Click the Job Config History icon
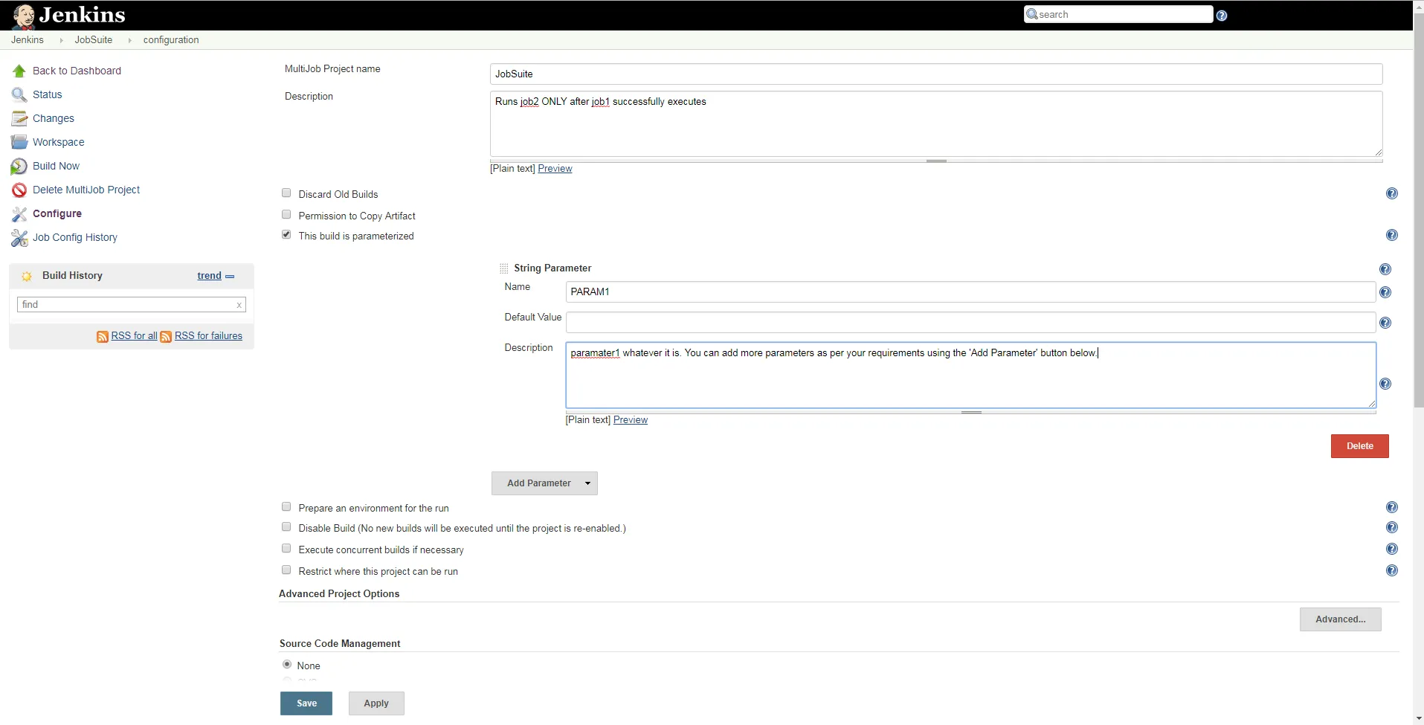 (x=19, y=238)
